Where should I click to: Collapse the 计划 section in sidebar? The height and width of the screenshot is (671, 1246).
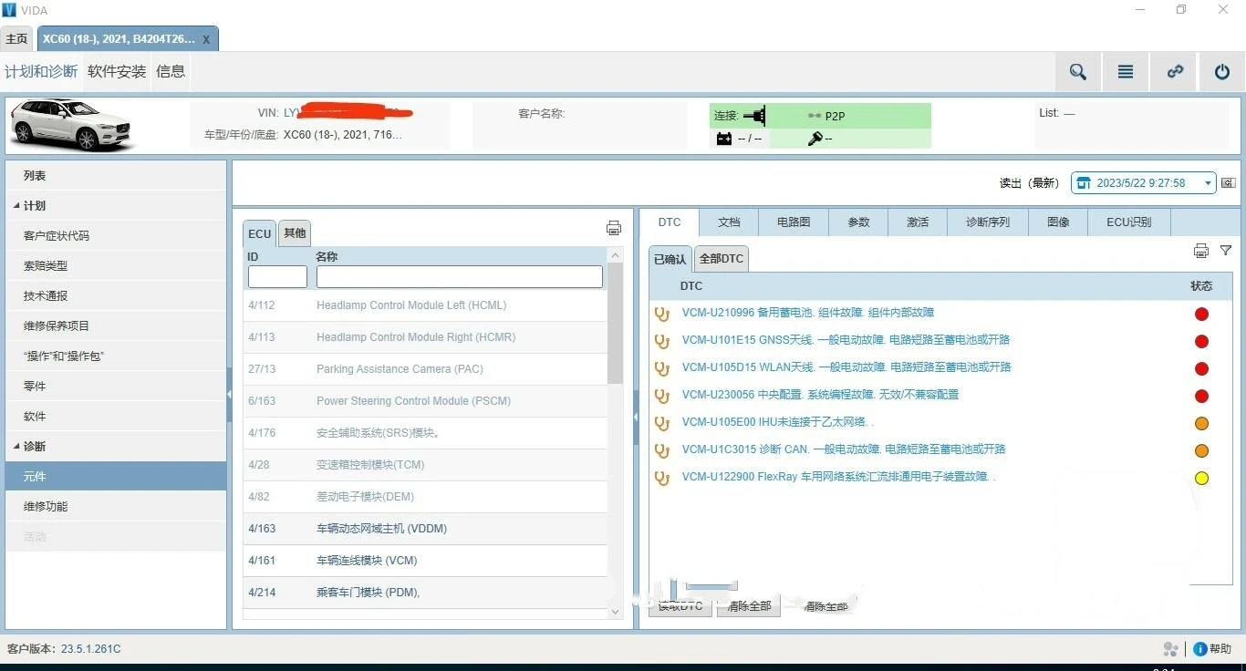[16, 206]
